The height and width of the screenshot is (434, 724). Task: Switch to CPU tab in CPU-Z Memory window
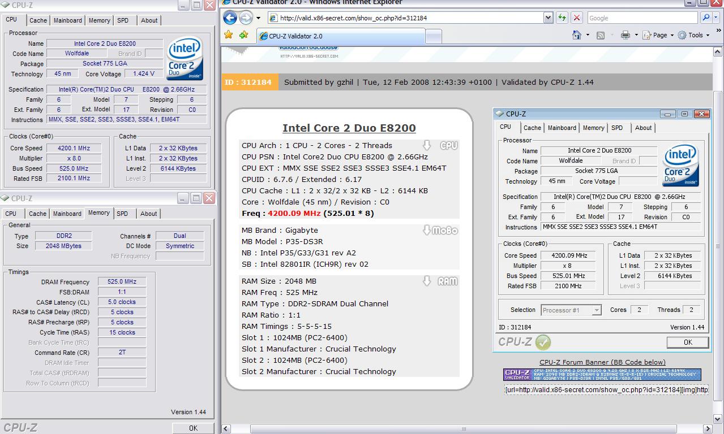click(11, 214)
